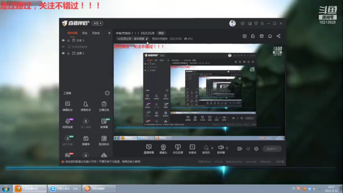Open the notification bell icon
The image size is (343, 193).
click(x=270, y=36)
